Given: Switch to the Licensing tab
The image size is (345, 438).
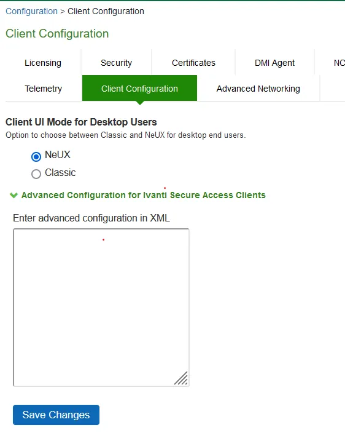Looking at the screenshot, I should (x=43, y=63).
